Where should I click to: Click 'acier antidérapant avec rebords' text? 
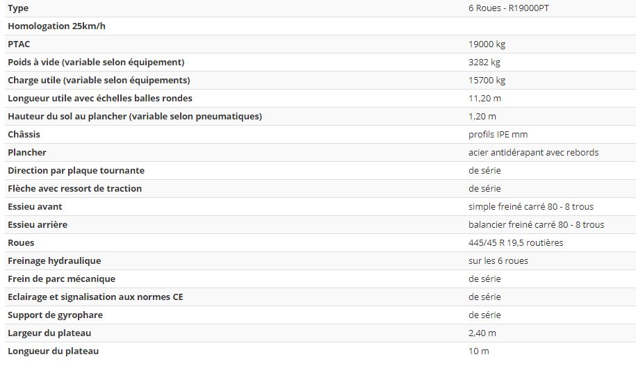[x=533, y=153]
